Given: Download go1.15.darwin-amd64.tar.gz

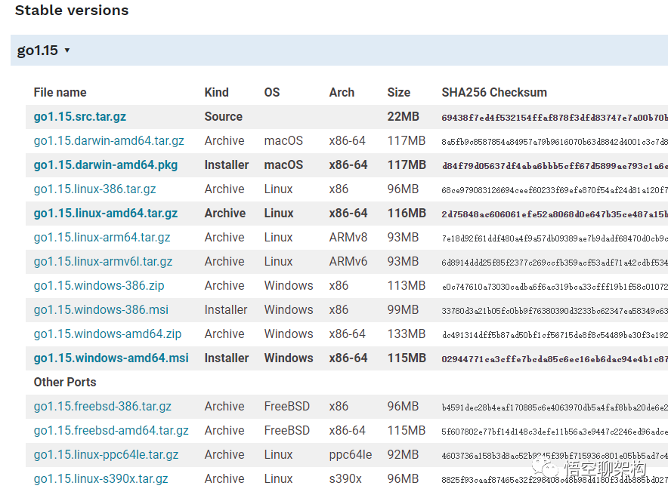Looking at the screenshot, I should pyautogui.click(x=109, y=141).
